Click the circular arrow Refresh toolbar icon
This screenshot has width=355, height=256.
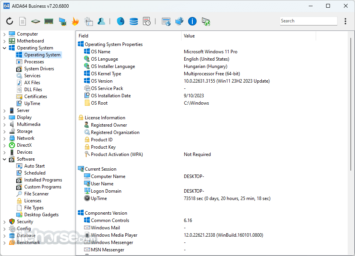point(10,21)
